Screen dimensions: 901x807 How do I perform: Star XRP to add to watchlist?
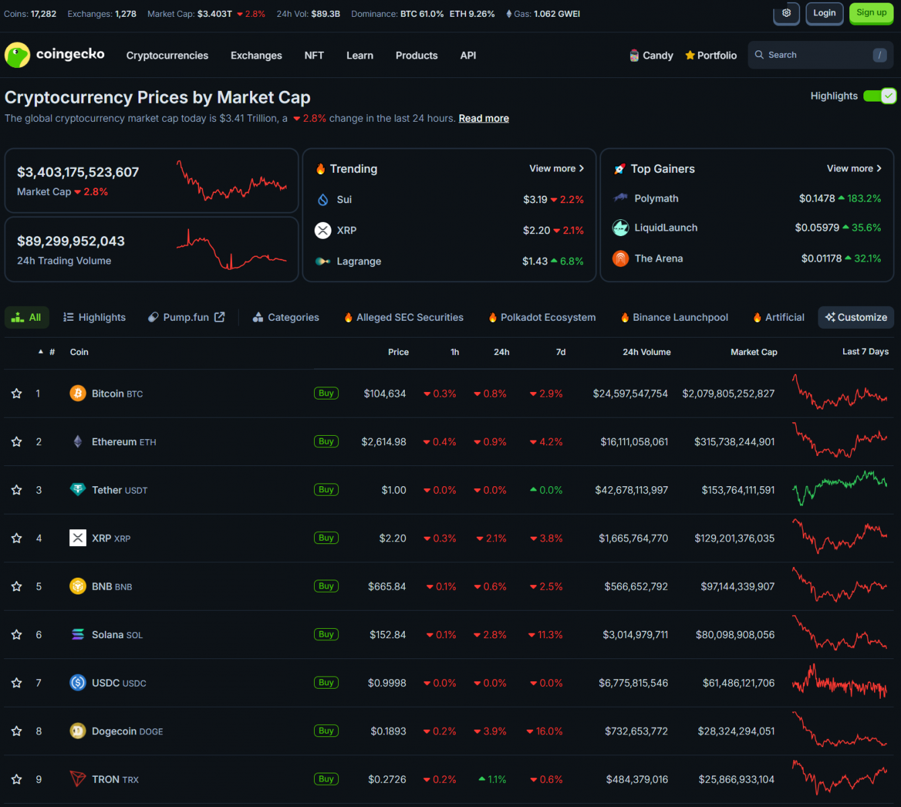(x=17, y=538)
